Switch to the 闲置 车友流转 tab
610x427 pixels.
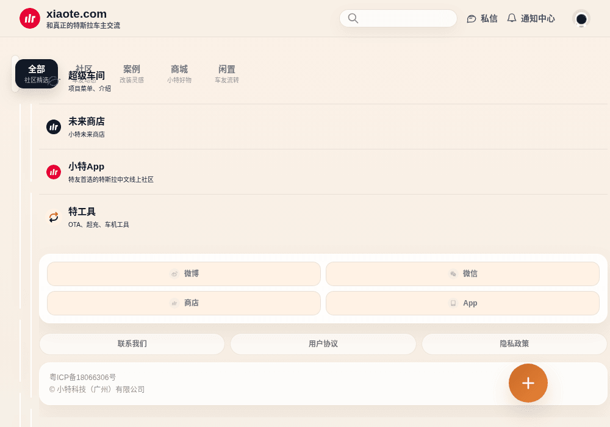click(x=227, y=74)
